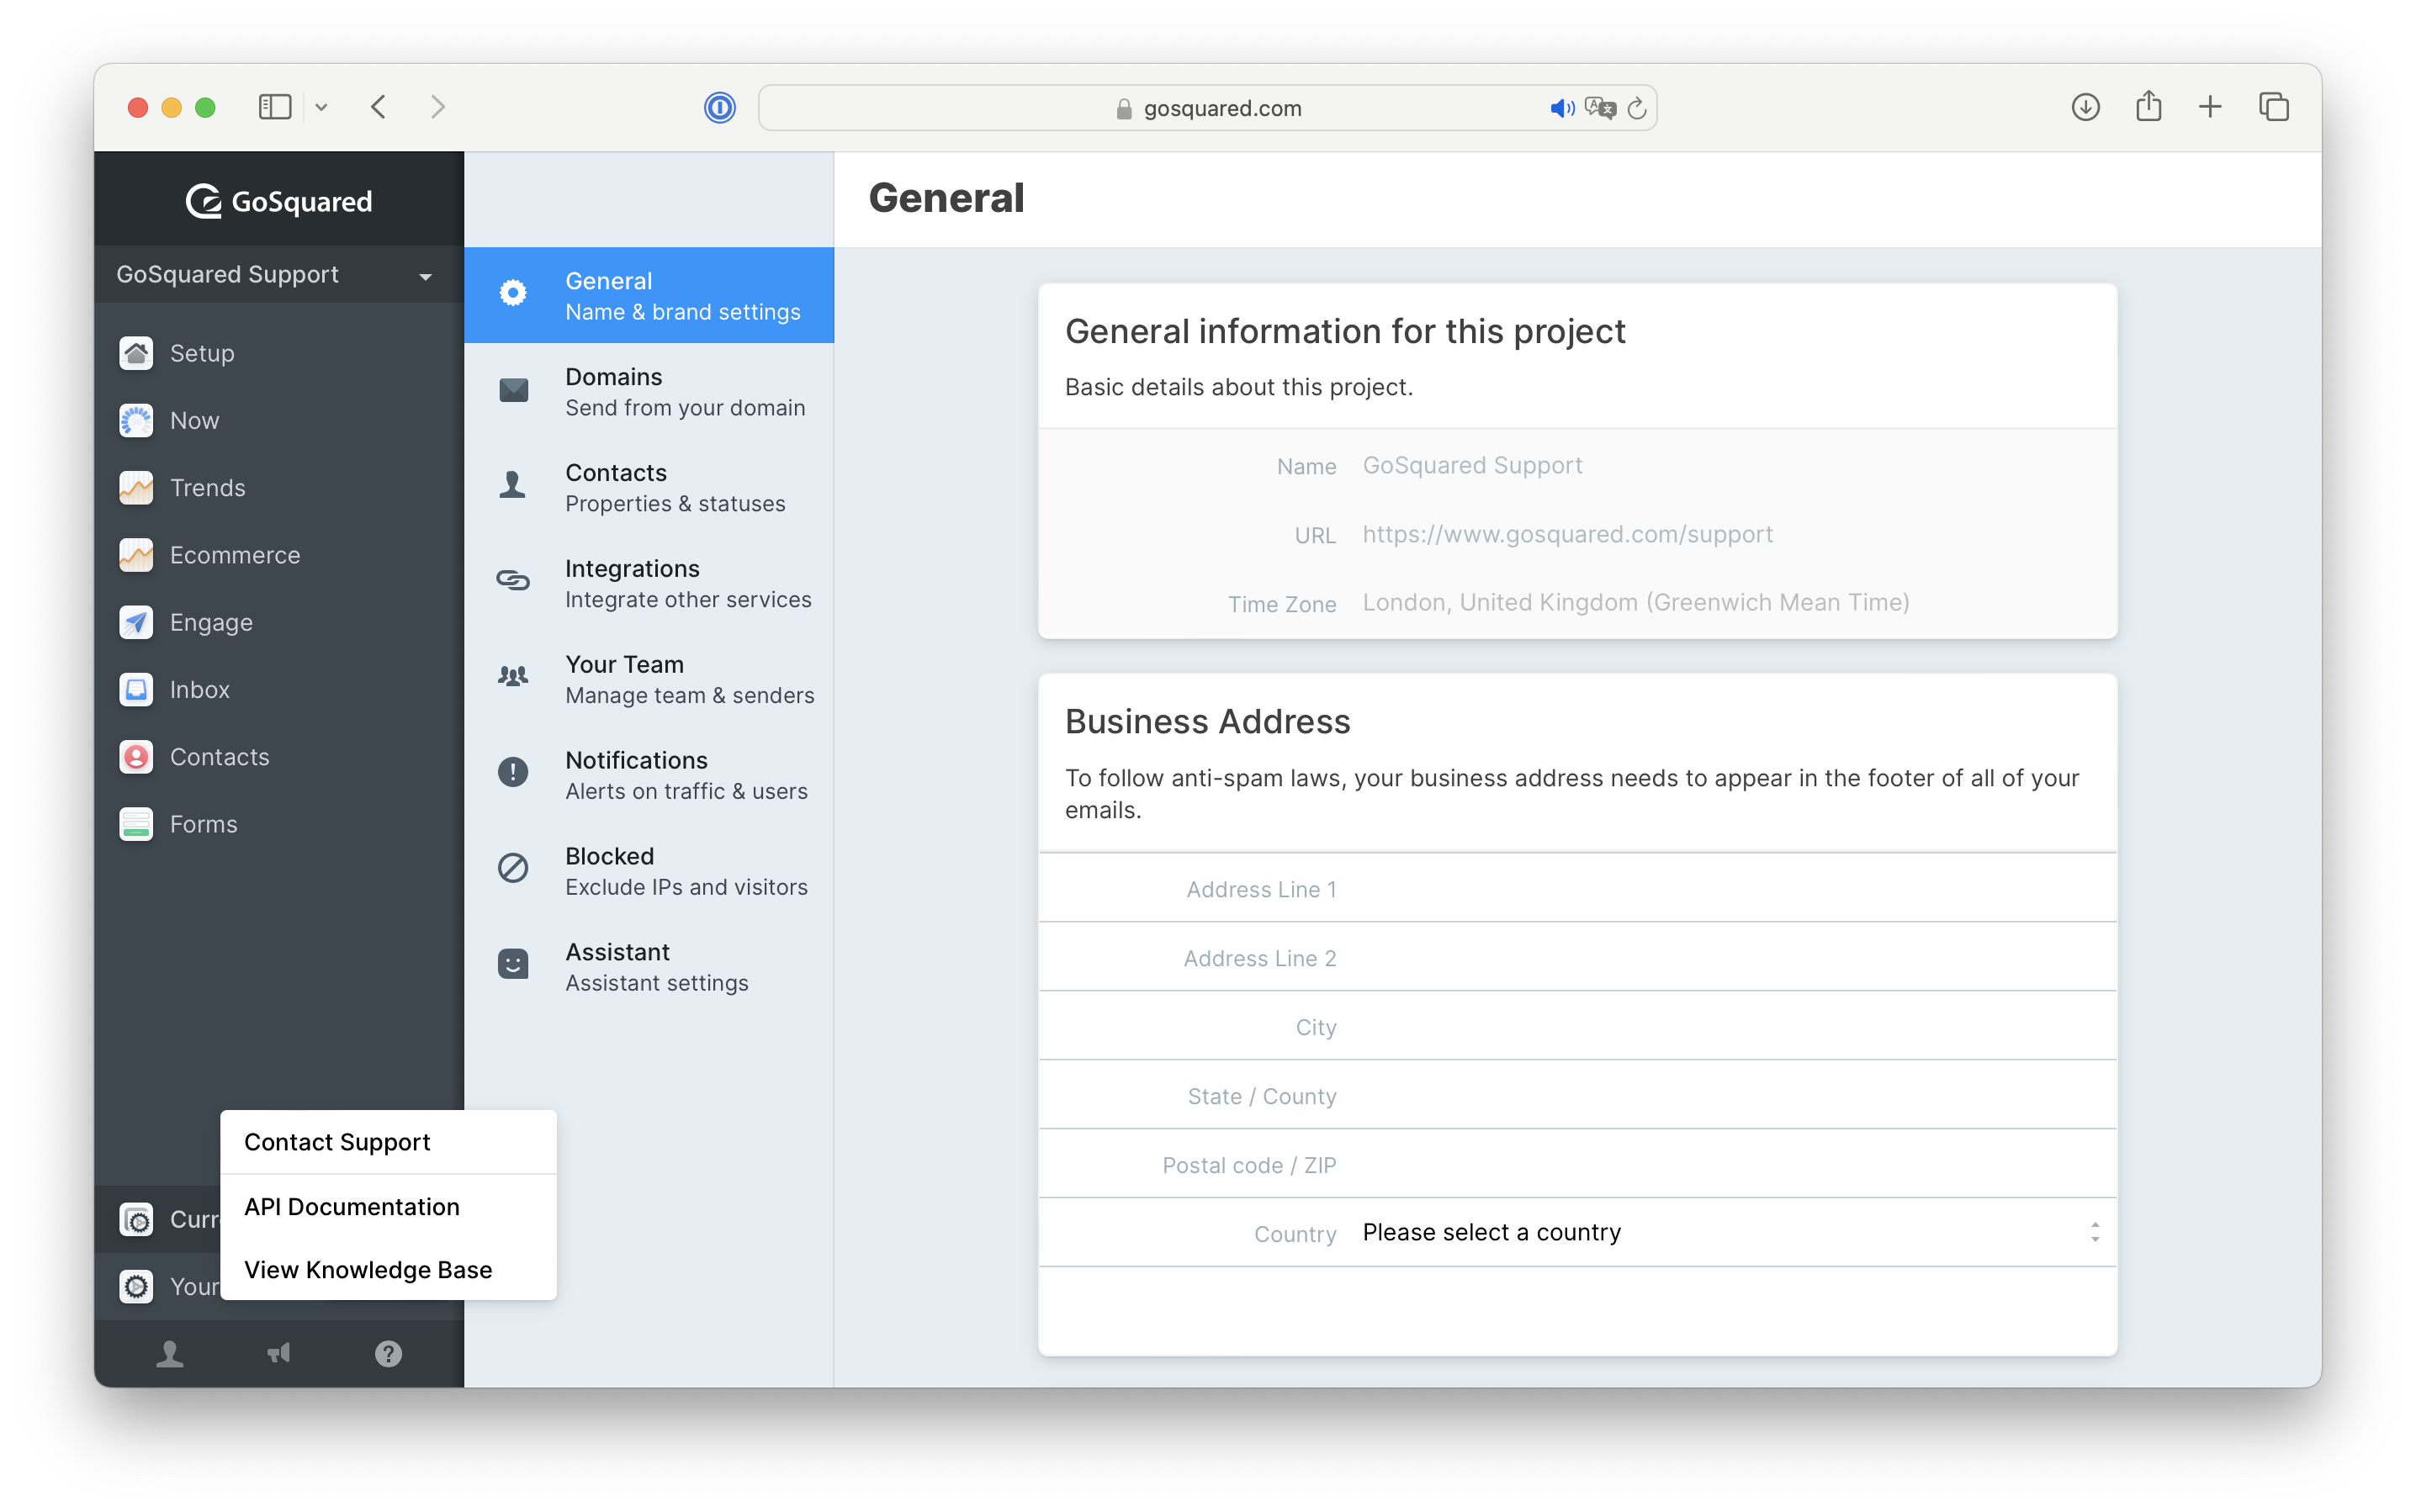
Task: Open Blocked settings section
Action: 649,871
